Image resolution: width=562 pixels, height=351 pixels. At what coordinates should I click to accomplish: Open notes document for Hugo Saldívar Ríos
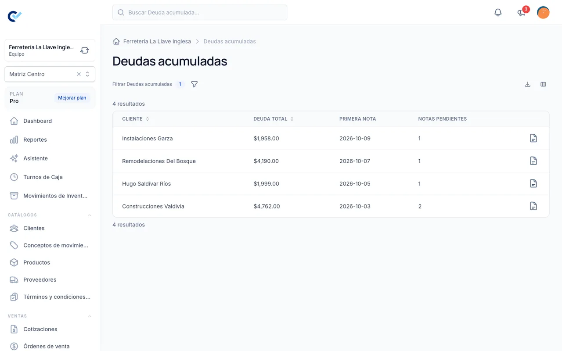pyautogui.click(x=533, y=183)
